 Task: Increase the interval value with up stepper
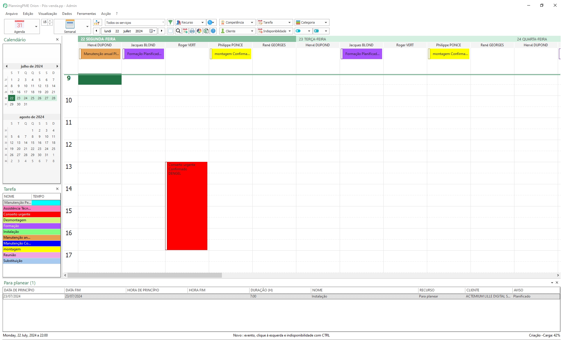point(50,21)
